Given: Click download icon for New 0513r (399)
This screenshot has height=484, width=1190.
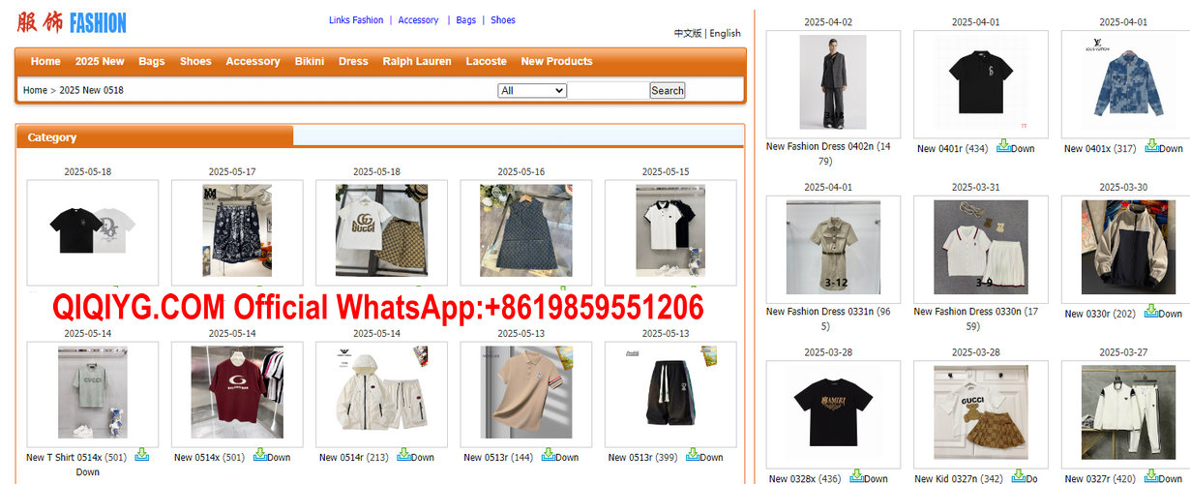Looking at the screenshot, I should coord(693,454).
